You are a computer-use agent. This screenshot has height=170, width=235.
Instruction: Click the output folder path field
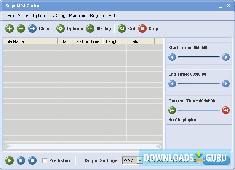pos(173,160)
